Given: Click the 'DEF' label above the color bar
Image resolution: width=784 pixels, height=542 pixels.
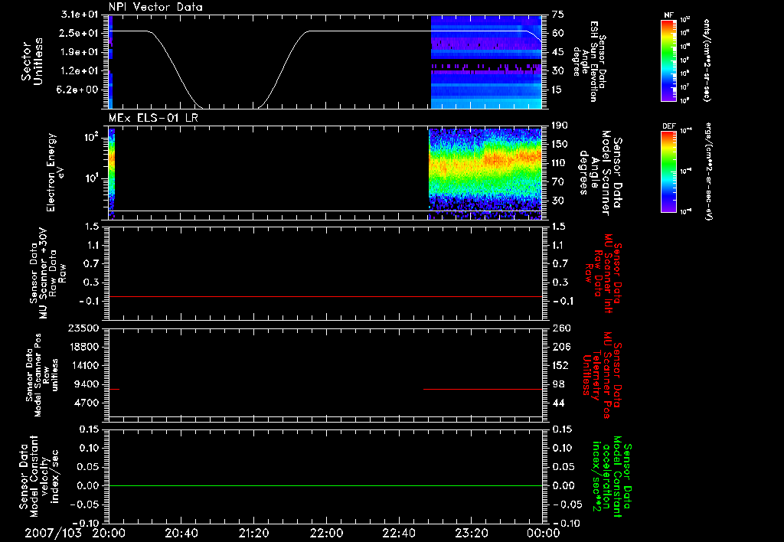Looking at the screenshot, I should [x=669, y=126].
